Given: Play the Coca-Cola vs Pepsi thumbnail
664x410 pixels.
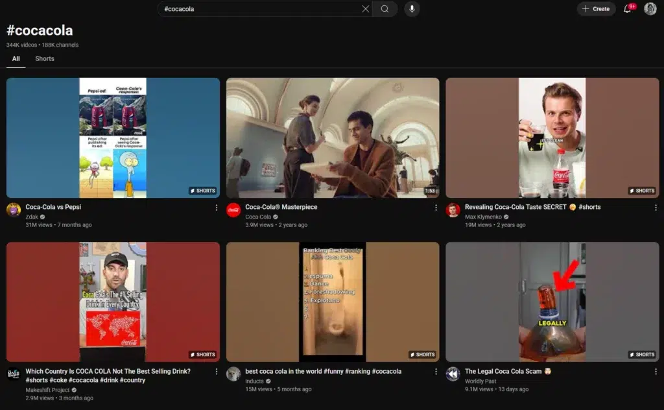Looking at the screenshot, I should 113,138.
